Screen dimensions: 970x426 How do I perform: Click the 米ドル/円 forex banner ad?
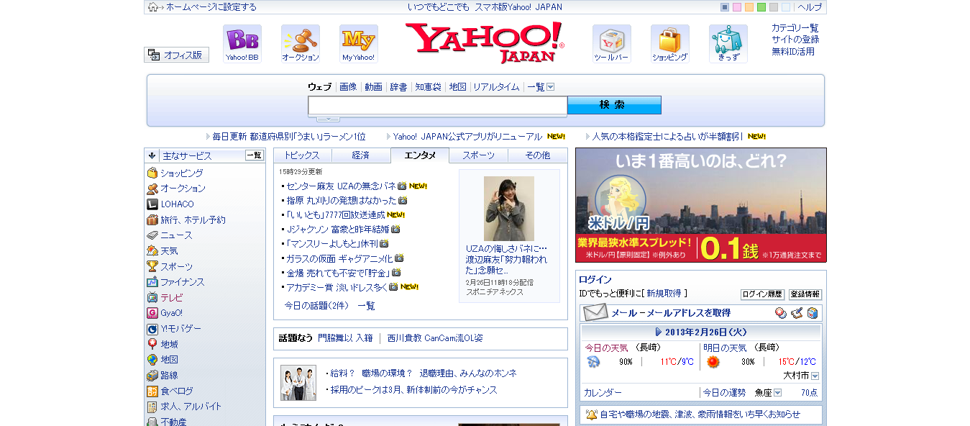point(701,205)
